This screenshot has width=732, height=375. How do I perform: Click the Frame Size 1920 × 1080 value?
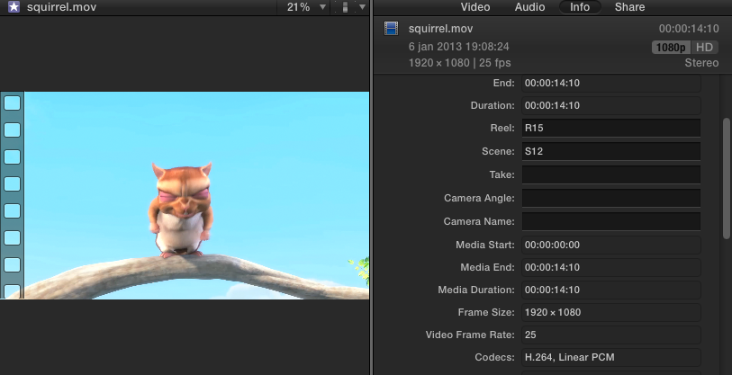pyautogui.click(x=611, y=312)
